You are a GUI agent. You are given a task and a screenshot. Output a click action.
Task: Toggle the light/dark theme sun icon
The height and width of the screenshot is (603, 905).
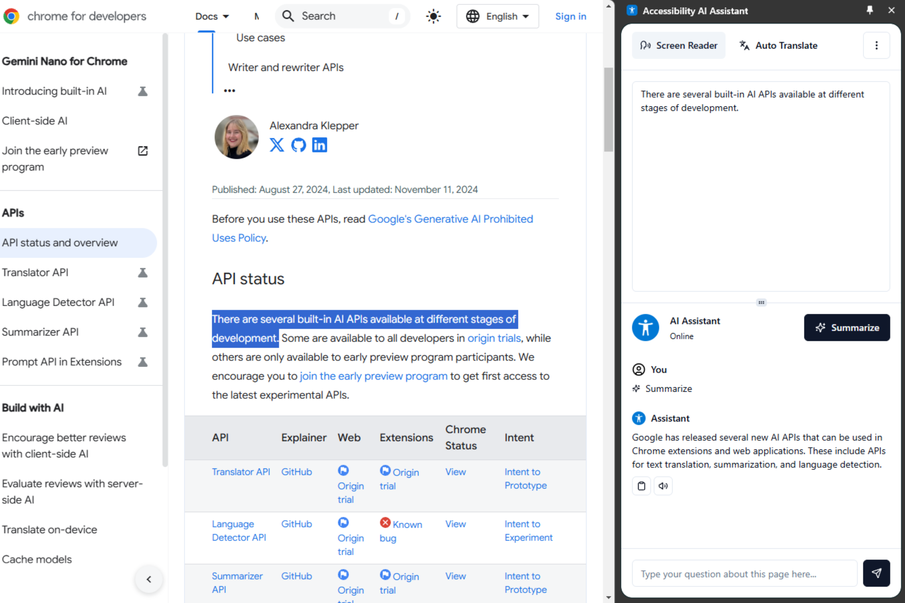[x=433, y=16]
